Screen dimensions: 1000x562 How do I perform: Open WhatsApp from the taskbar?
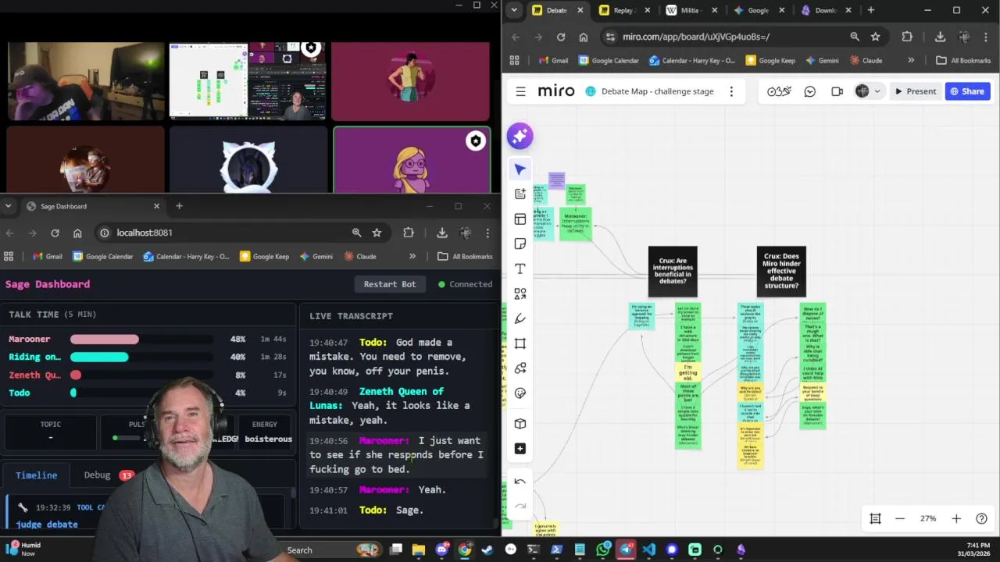(x=602, y=550)
